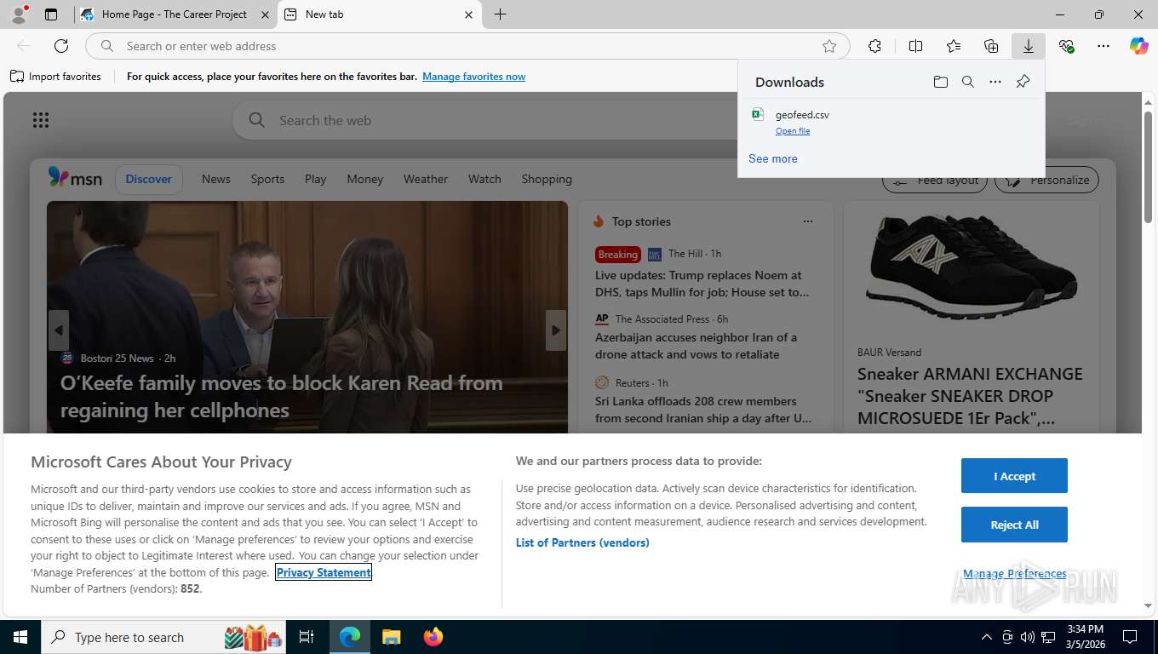1158x654 pixels.
Task: Open File Explorer from taskbar
Action: (x=391, y=637)
